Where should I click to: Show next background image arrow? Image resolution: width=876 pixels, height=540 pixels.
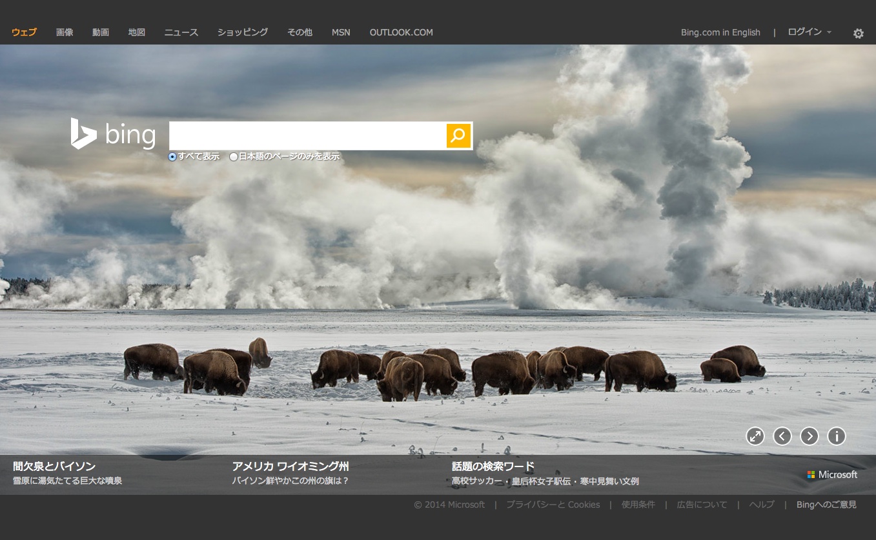(x=809, y=437)
